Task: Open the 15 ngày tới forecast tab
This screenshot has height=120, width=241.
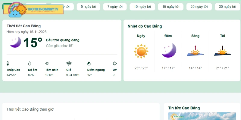Action: tap(171, 7)
